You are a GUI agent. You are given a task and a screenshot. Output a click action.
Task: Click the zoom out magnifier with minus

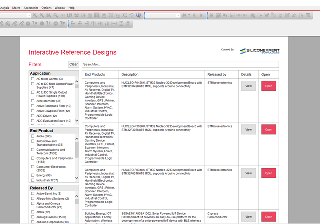coord(42,15)
